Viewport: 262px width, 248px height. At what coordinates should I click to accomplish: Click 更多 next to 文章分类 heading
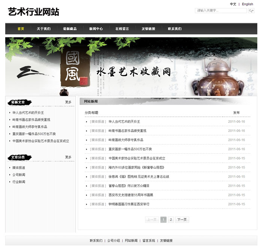[x=68, y=157]
